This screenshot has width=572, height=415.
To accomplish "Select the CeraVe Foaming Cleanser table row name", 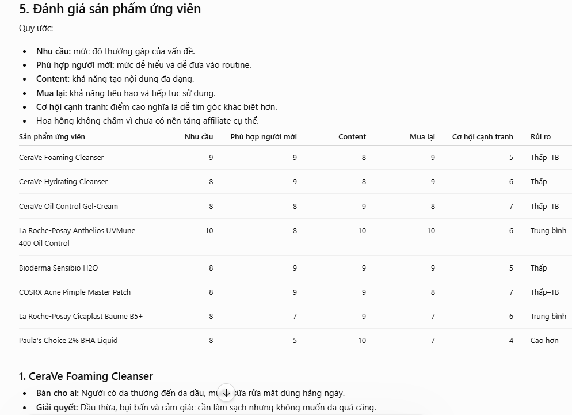I will tap(61, 157).
